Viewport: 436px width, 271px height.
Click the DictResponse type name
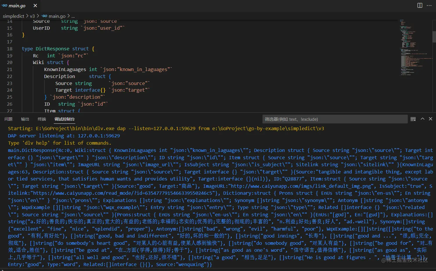(x=52, y=49)
